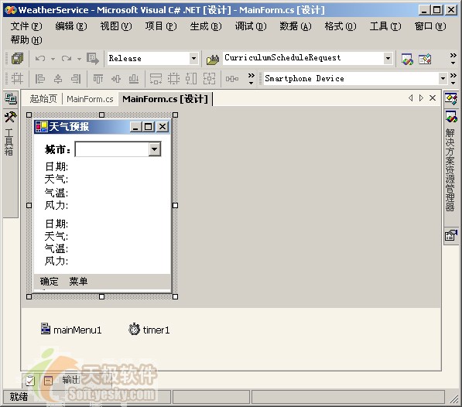Viewport: 462px width, 407px height.
Task: Open the 项目(P) menu
Action: point(161,26)
